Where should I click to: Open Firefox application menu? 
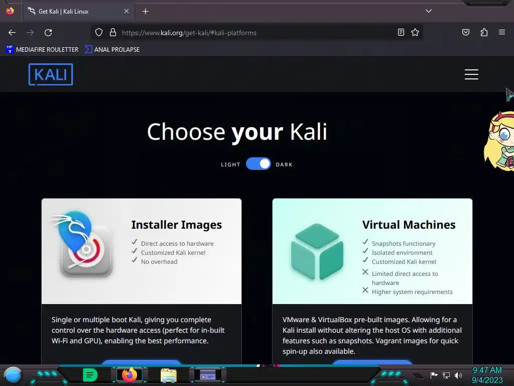click(502, 32)
